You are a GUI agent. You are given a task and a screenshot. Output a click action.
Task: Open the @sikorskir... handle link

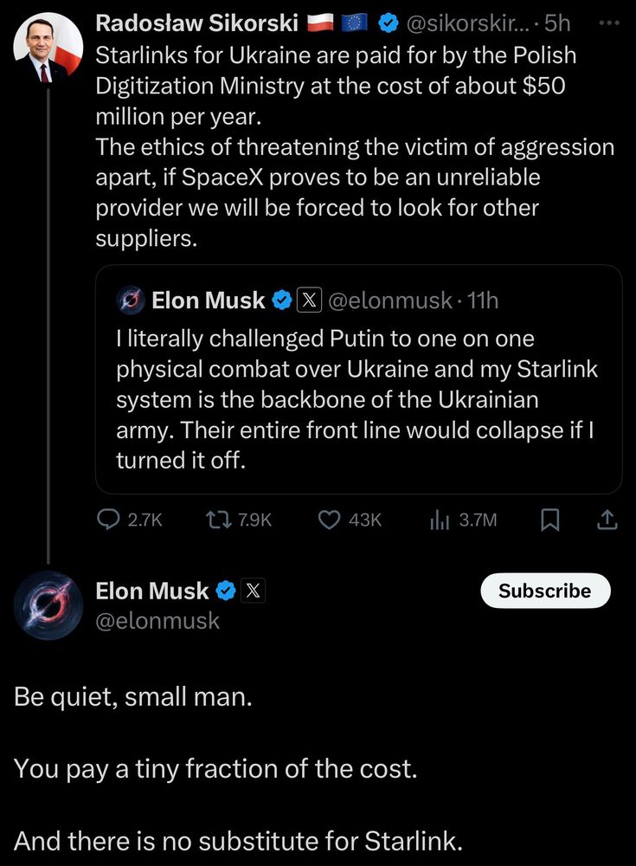pos(469,23)
